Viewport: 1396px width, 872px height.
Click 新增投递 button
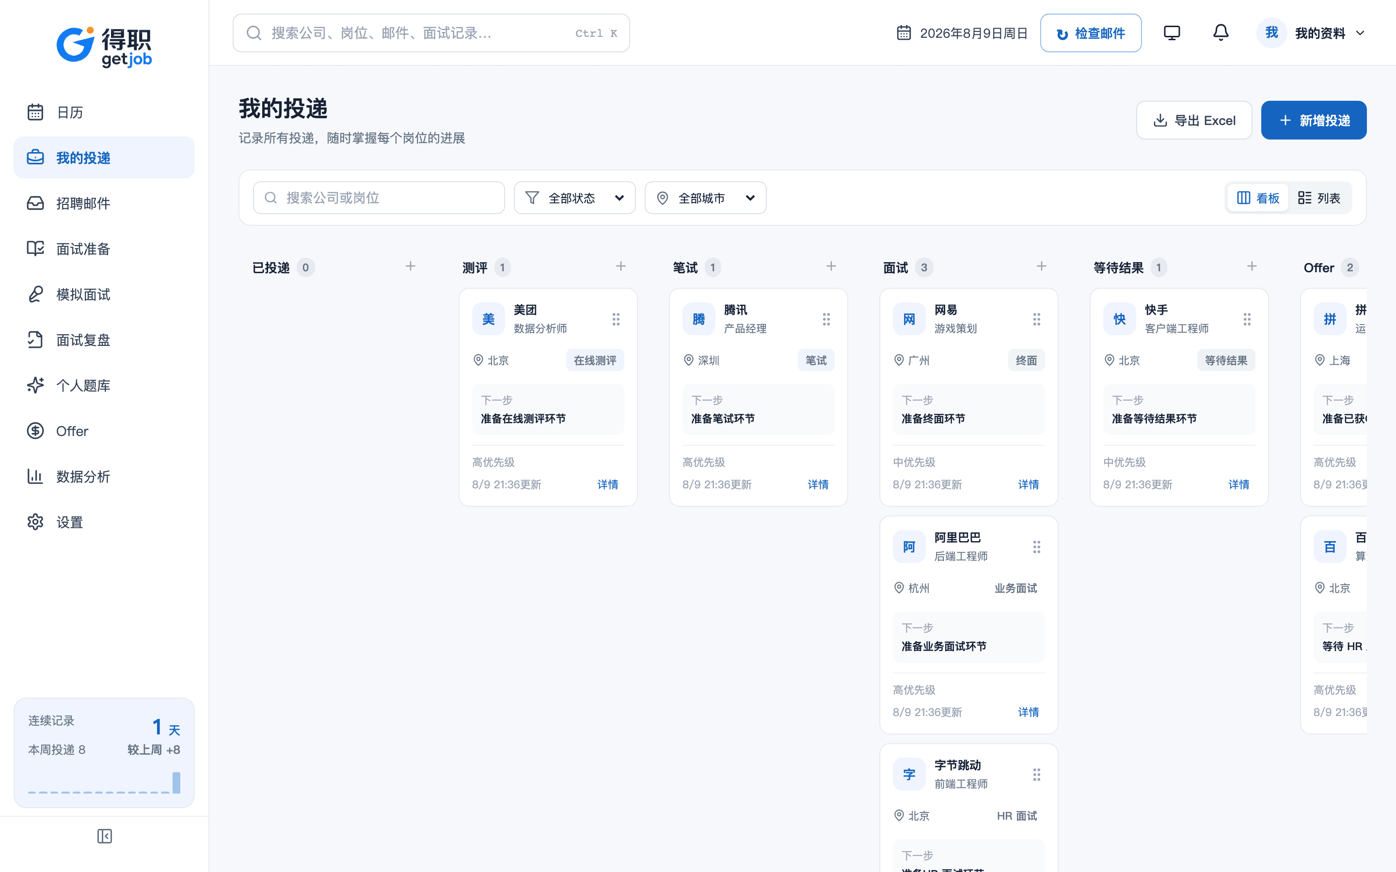pos(1314,120)
